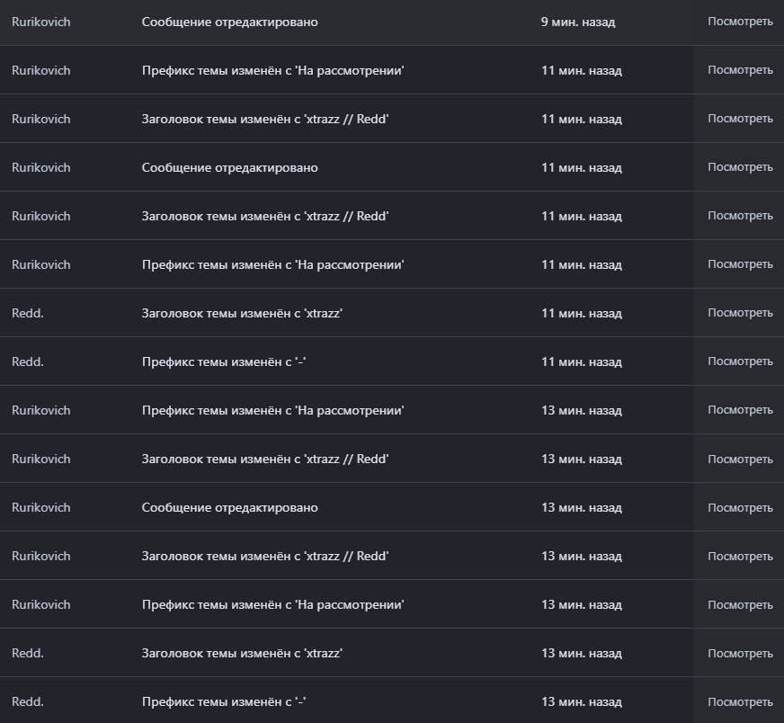Image resolution: width=784 pixels, height=723 pixels.
Task: Click the '9 мин. назад' timestamp
Action: pyautogui.click(x=577, y=22)
